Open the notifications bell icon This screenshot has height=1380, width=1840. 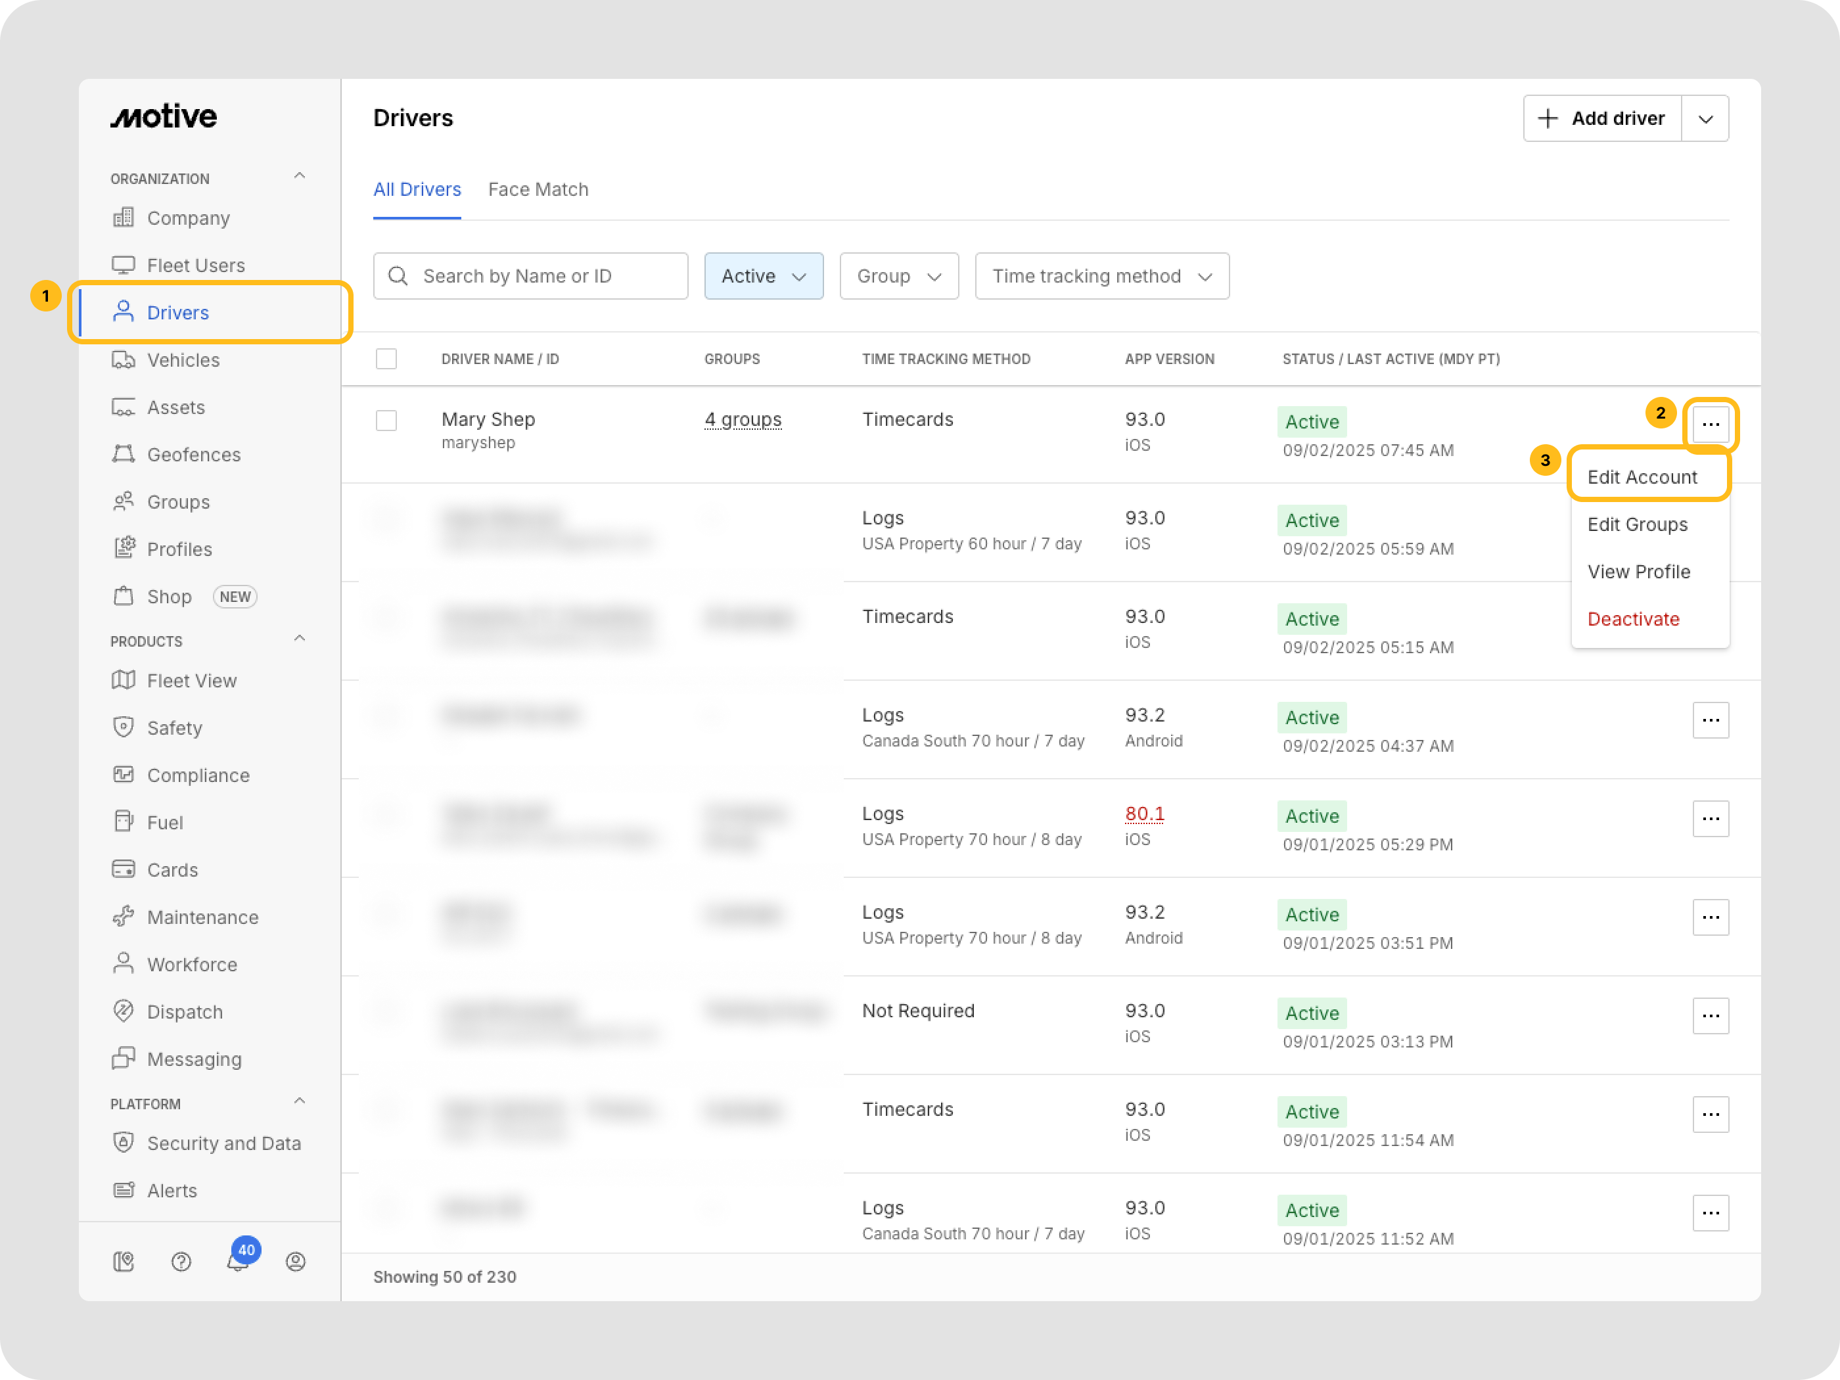237,1262
